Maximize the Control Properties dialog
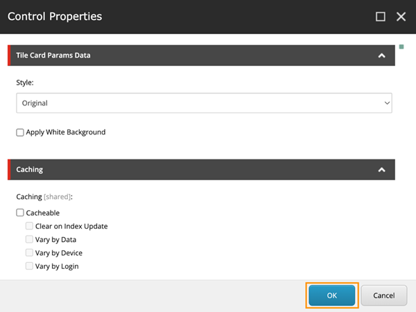This screenshot has width=416, height=312. click(x=381, y=17)
